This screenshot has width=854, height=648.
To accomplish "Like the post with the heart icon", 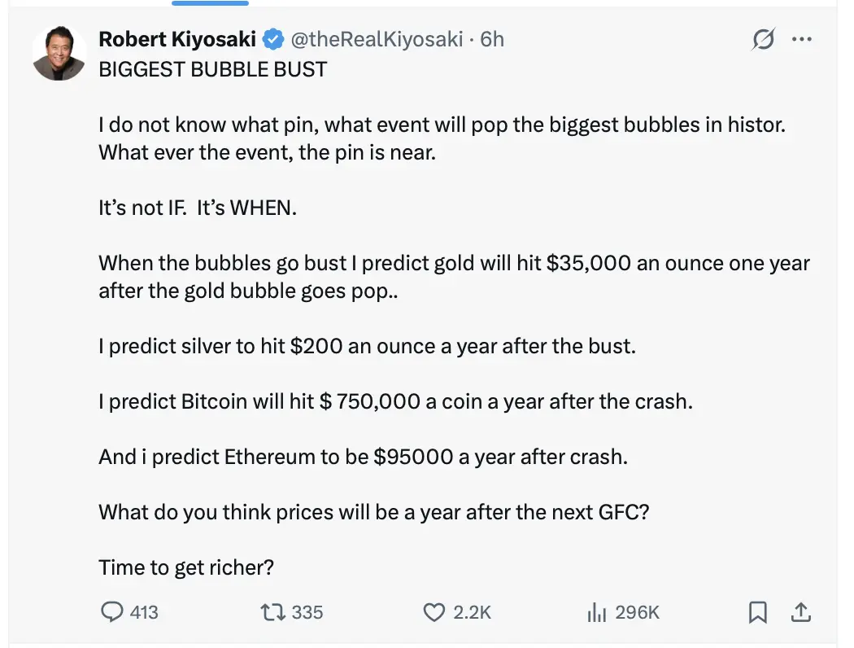I will 436,611.
